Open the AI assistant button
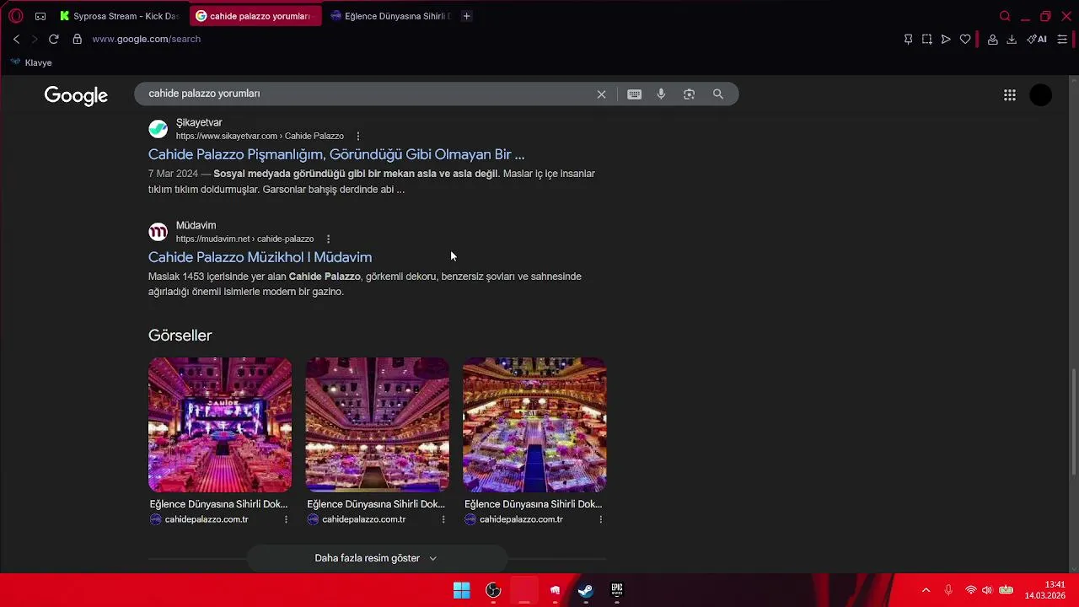The image size is (1079, 607). click(x=1037, y=39)
